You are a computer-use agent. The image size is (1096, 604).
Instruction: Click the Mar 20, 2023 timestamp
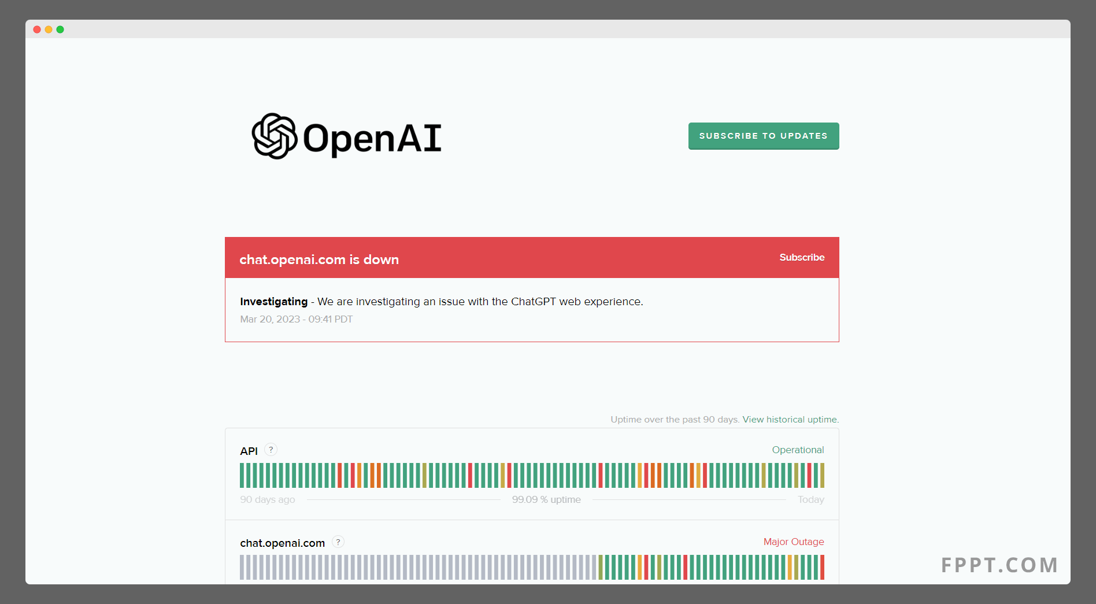(x=296, y=319)
